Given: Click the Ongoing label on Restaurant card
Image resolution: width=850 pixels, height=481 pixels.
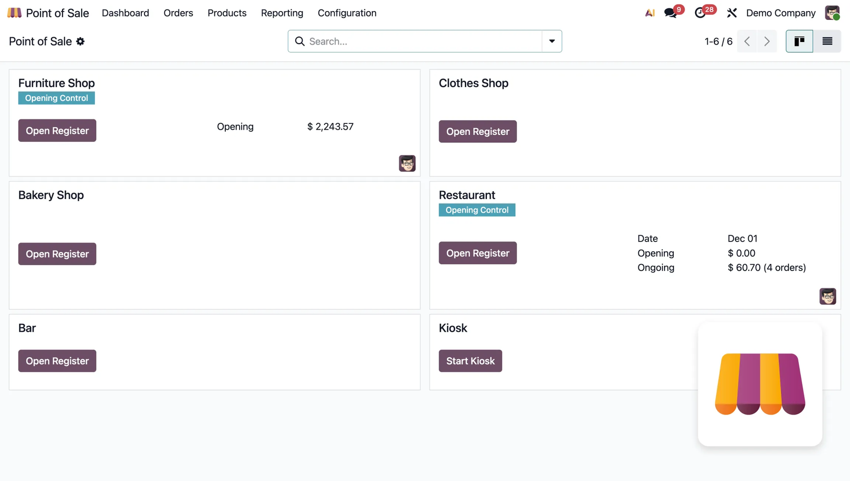Looking at the screenshot, I should coord(656,267).
